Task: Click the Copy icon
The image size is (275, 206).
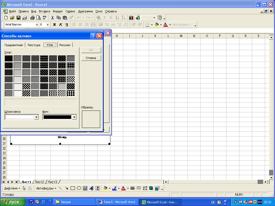Action: [59, 18]
